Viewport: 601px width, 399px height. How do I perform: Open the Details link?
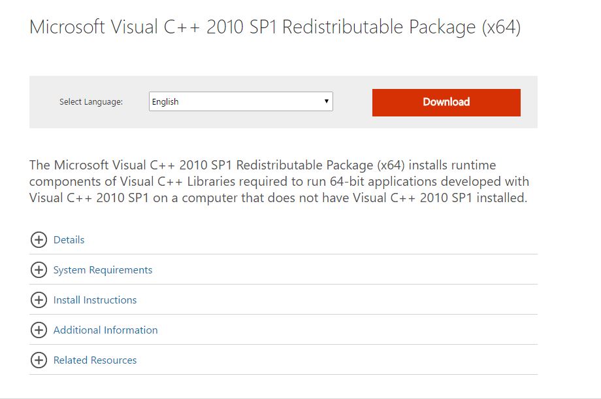(x=69, y=240)
